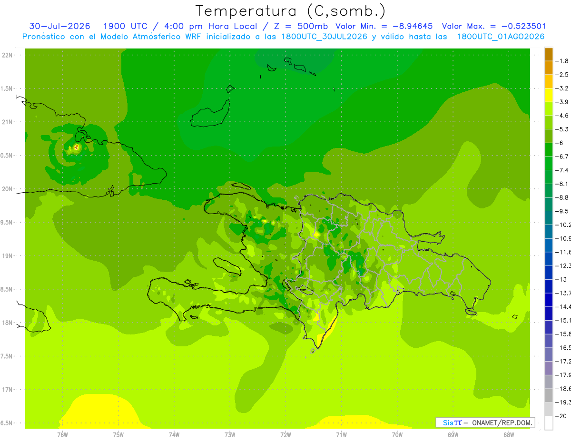Select the date text "30-Jul-2026"
Viewport: 571px width, 441px height.
[x=59, y=26]
